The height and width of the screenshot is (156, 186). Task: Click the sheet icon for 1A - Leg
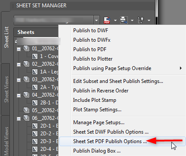tap(35, 72)
